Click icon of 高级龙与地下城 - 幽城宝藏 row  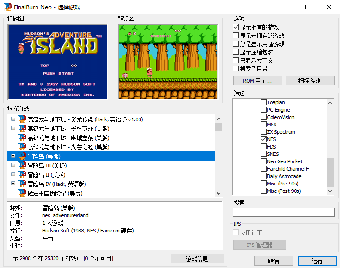coord(22,137)
